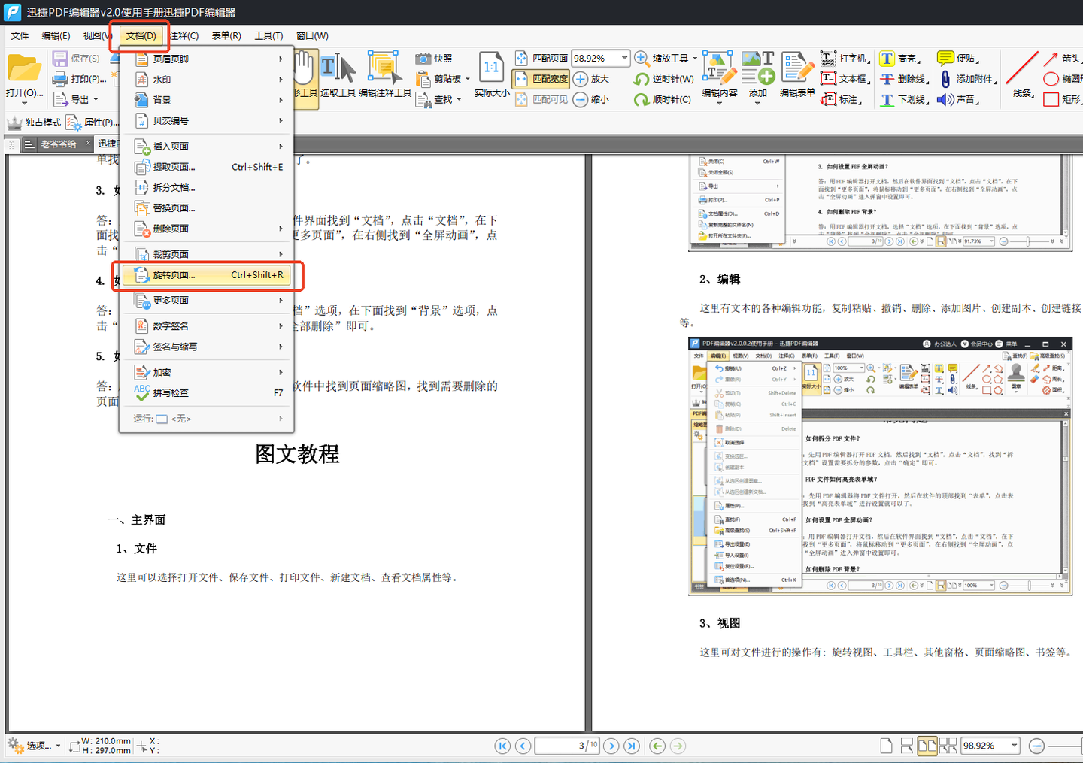
Task: Click the 缩小 zoom out icon
Action: (581, 99)
